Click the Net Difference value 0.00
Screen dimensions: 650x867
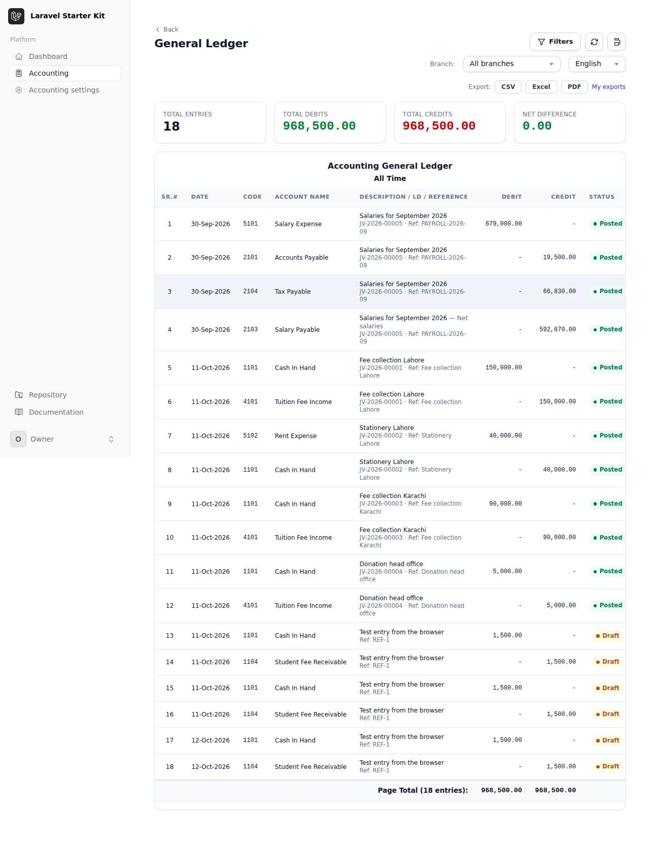537,126
